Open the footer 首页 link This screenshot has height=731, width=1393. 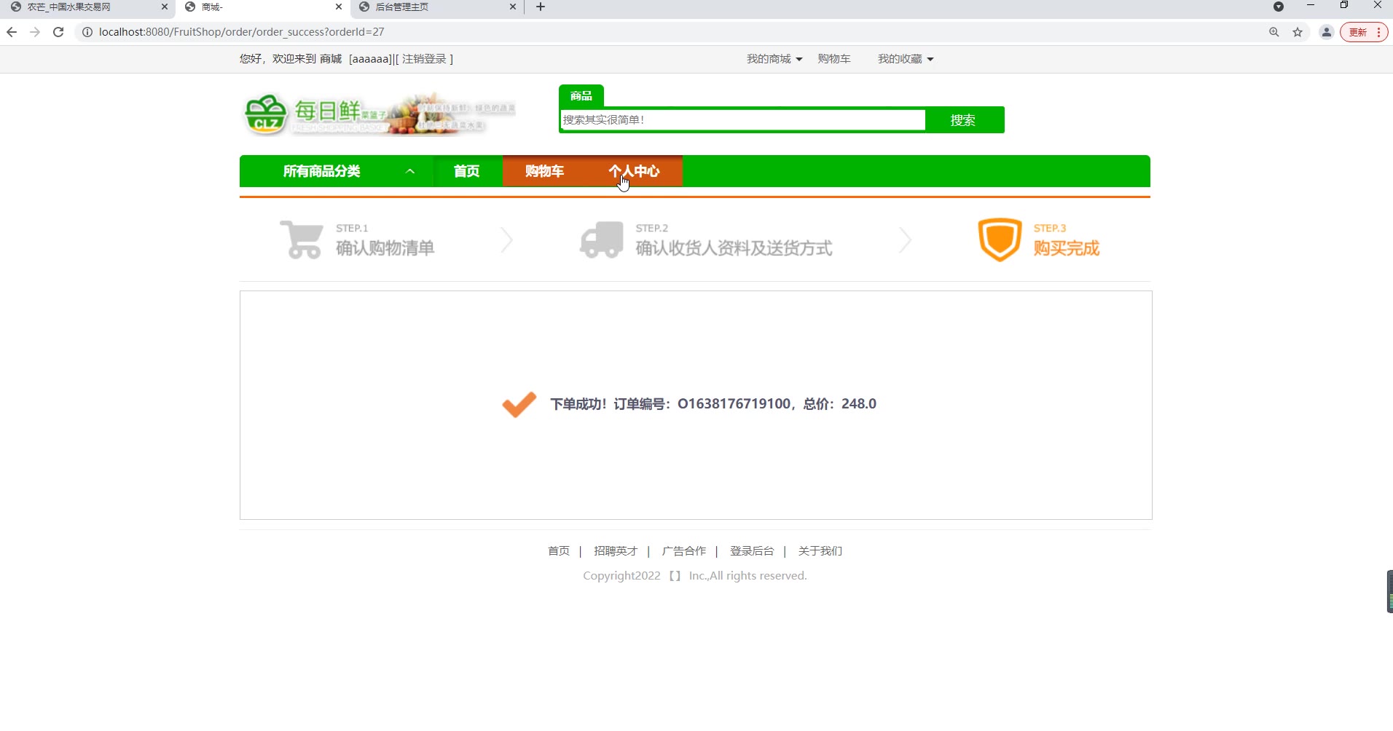[x=559, y=551]
